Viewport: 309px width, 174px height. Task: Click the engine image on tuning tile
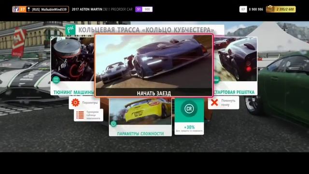[72, 59]
